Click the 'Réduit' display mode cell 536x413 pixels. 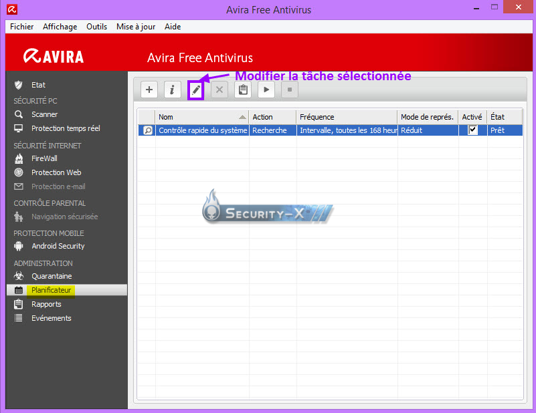(x=428, y=130)
